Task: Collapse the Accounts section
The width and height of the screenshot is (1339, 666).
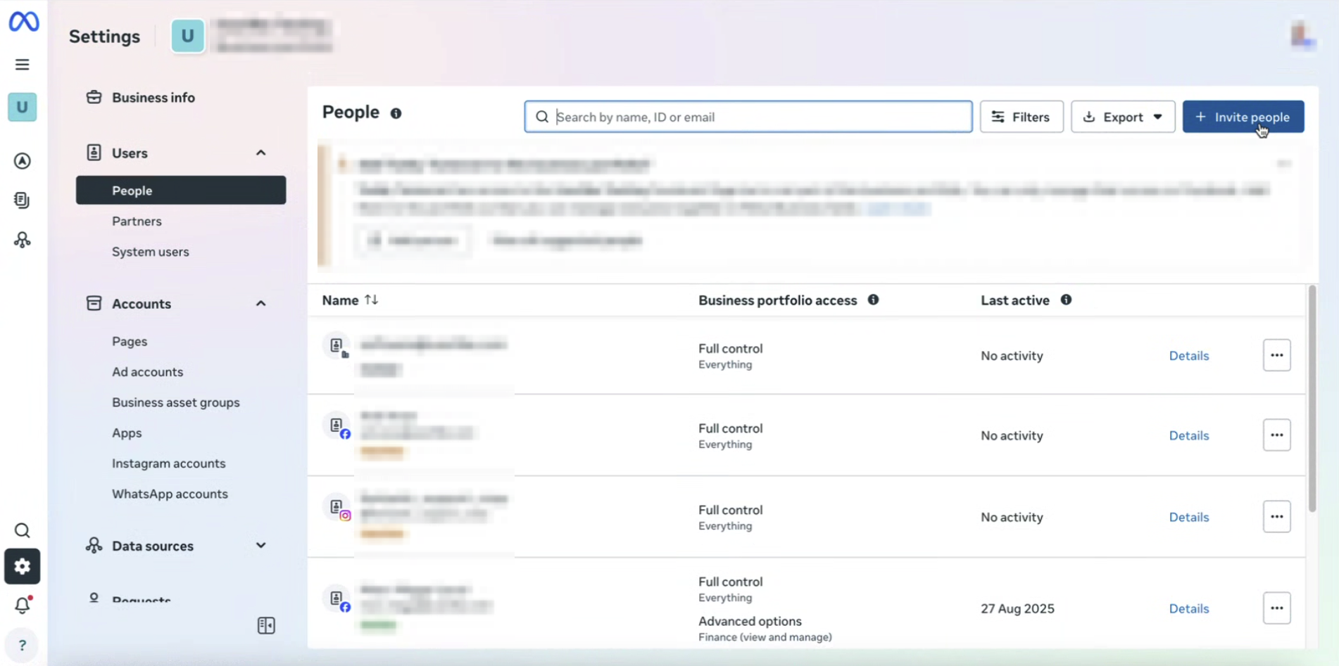Action: coord(260,304)
